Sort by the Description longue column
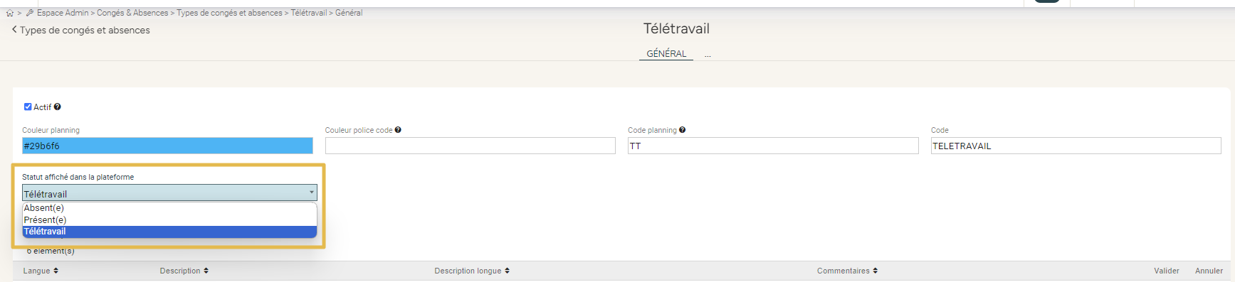 tap(472, 271)
